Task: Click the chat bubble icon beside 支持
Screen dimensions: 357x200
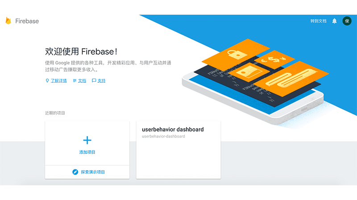Action: point(94,80)
